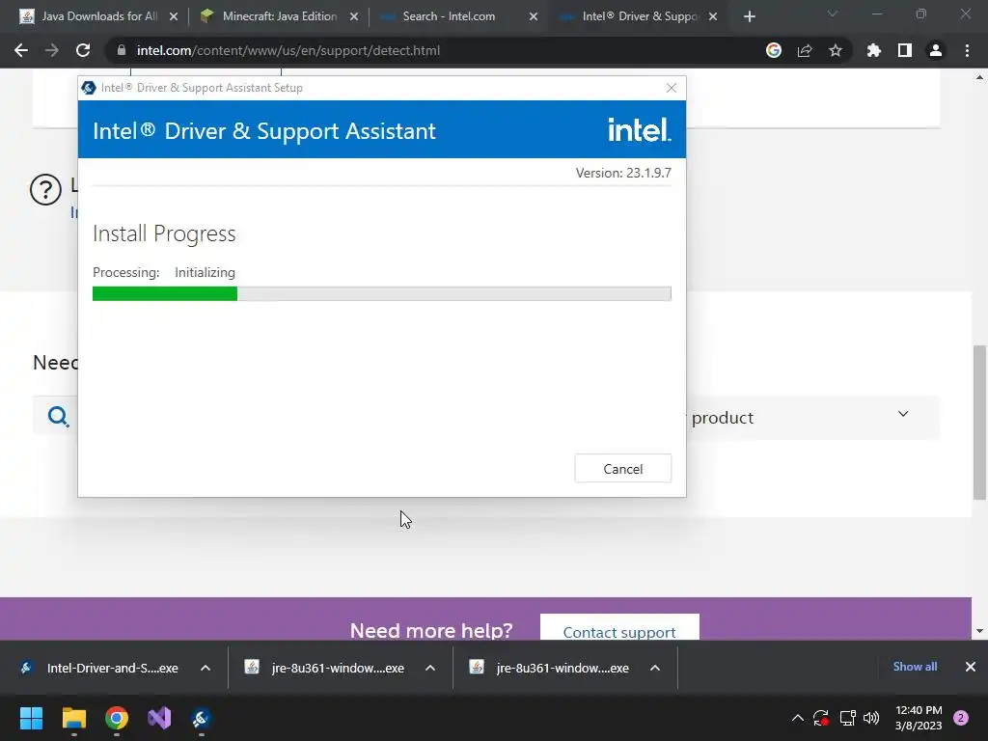The width and height of the screenshot is (988, 741).
Task: Open the first jre-8u361 download
Action: pos(325,668)
